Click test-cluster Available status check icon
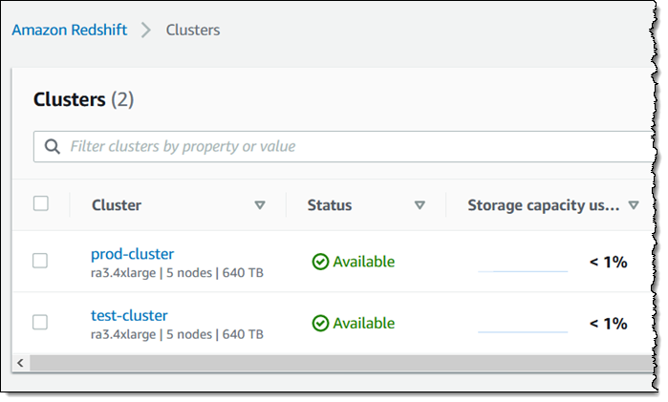668x402 pixels. pos(321,324)
